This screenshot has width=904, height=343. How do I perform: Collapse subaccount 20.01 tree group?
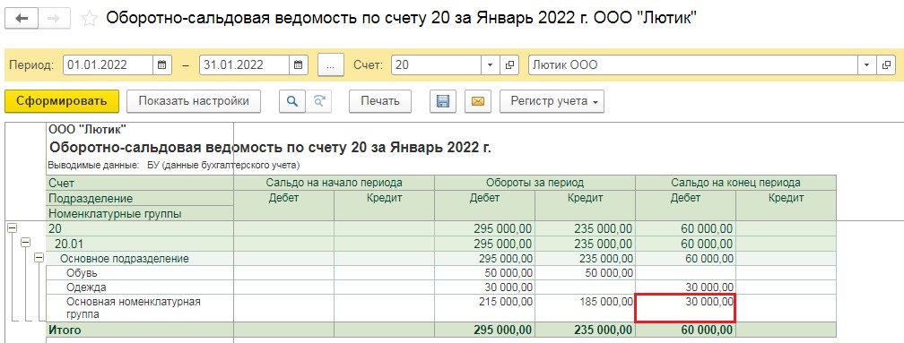pyautogui.click(x=25, y=244)
